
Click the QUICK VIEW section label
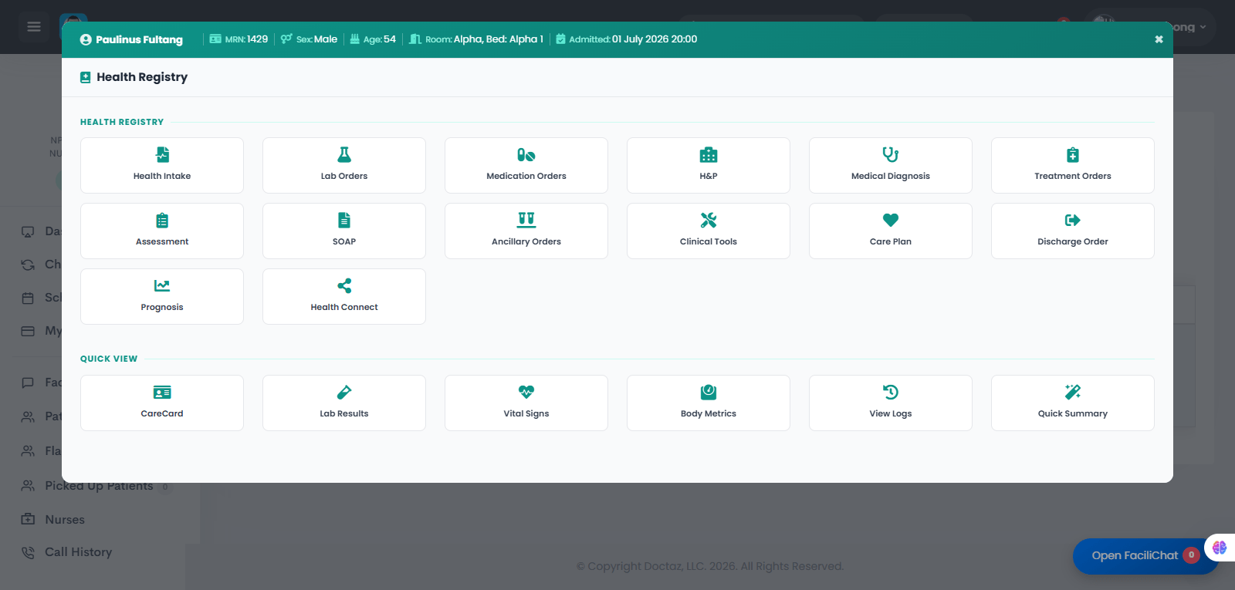(109, 359)
